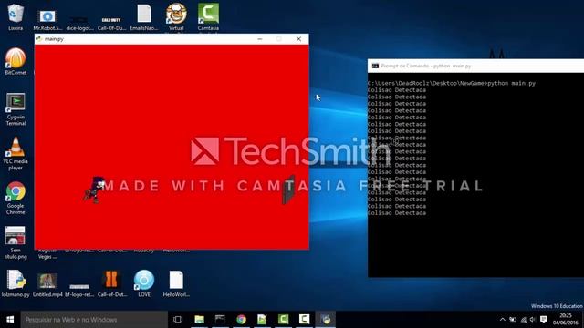Select the EmailsNao... document icon

(x=144, y=16)
